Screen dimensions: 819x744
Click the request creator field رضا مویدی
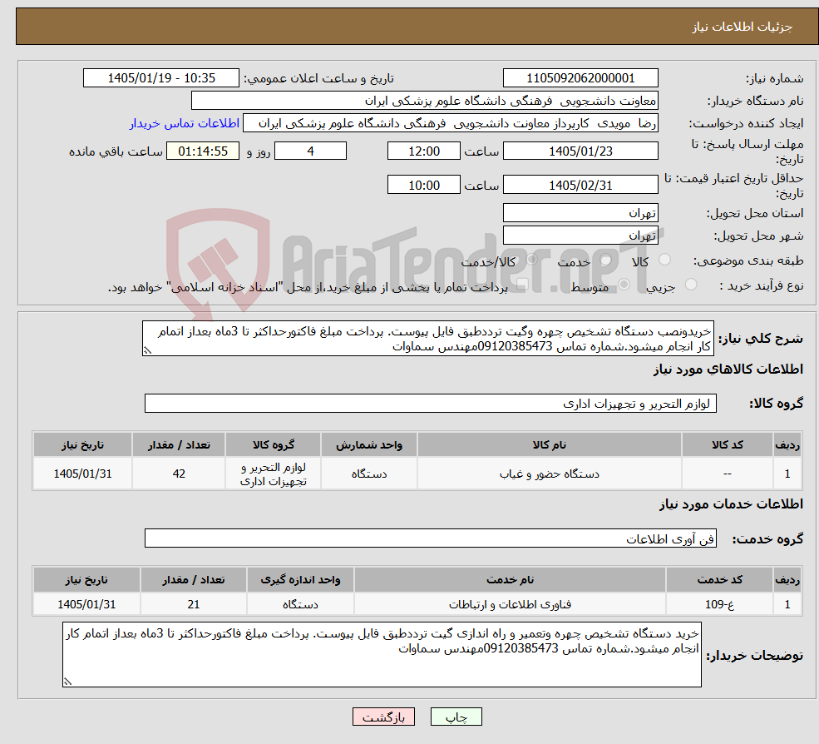[450, 123]
